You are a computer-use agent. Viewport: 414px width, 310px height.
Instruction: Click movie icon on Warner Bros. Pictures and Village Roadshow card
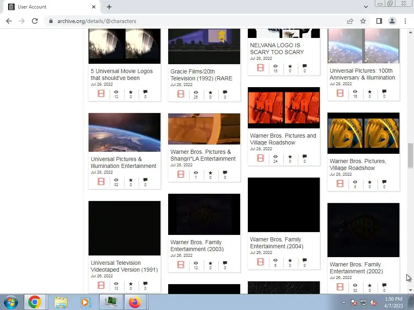(x=260, y=158)
